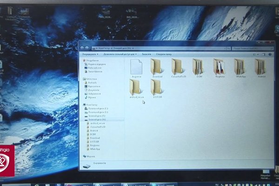This screenshot has width=279, height=186.
Task: Click the Створити папку button
Action: click(x=164, y=54)
